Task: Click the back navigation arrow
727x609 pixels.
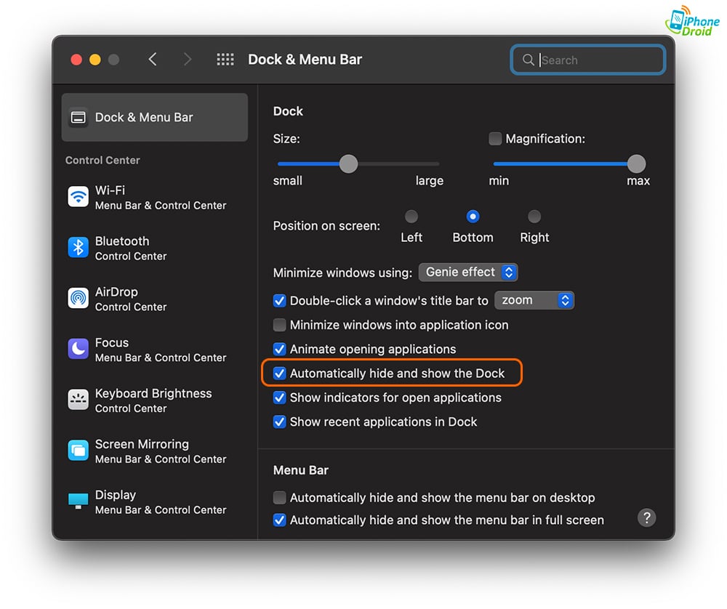Action: (153, 60)
